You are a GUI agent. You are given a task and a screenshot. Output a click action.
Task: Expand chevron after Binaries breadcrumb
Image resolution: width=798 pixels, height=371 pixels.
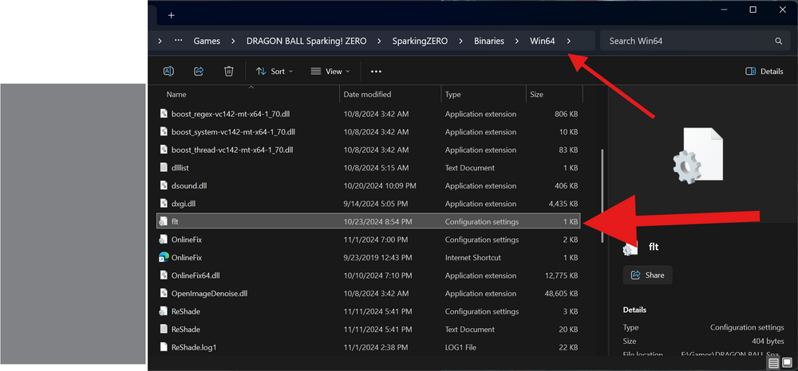point(517,41)
